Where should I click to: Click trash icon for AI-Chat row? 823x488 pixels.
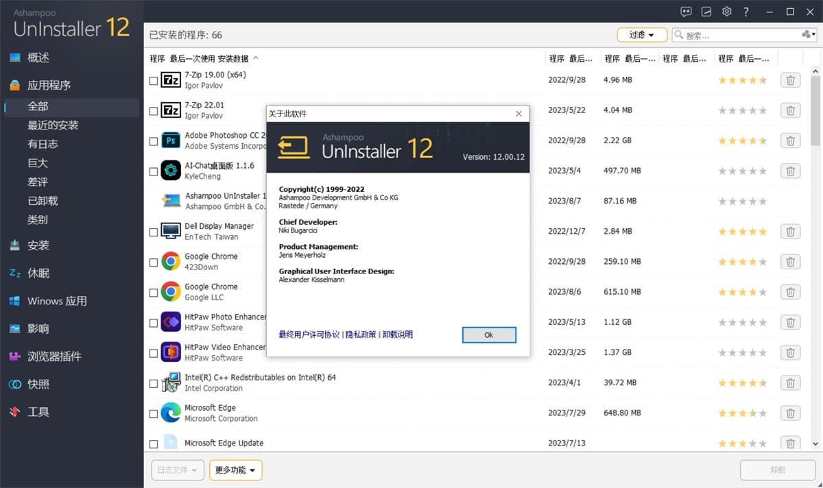coord(790,171)
